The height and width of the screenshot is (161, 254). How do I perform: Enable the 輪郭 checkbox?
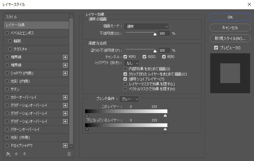pos(10,41)
